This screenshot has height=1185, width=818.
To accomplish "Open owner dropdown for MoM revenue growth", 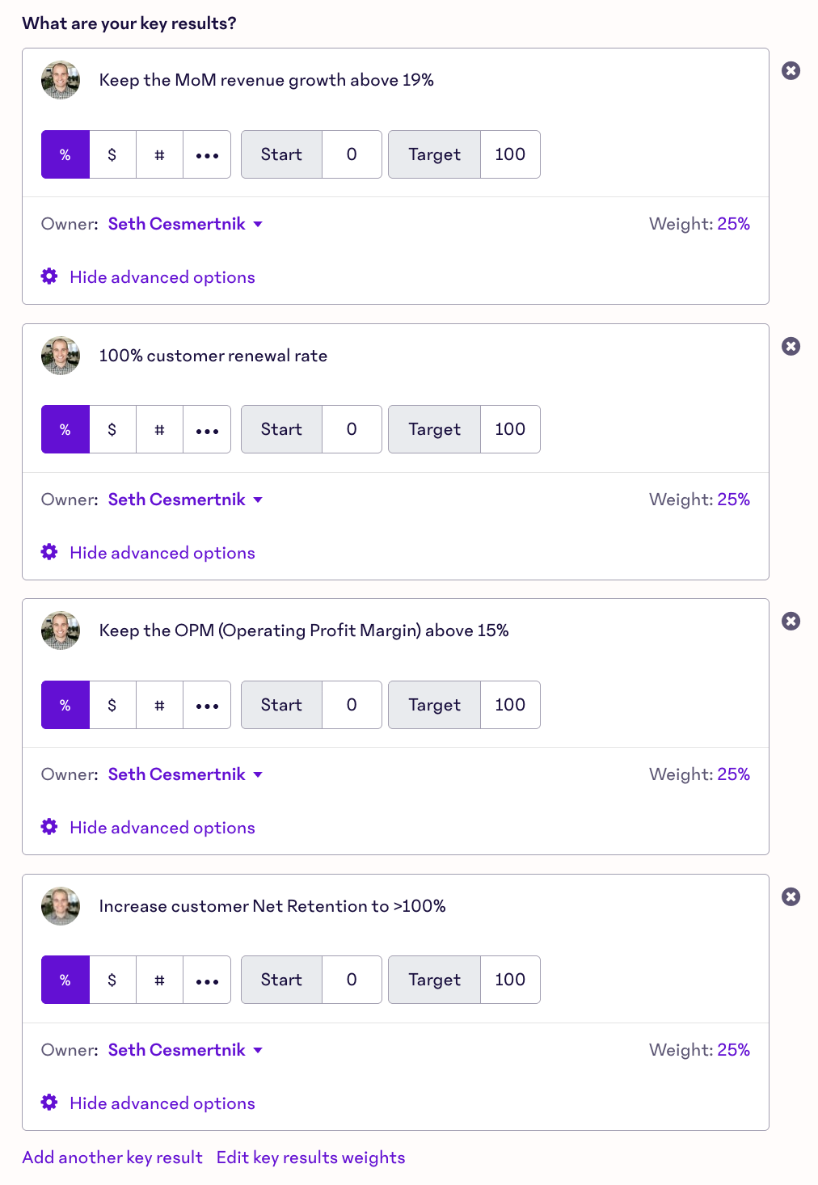I will coord(185,225).
